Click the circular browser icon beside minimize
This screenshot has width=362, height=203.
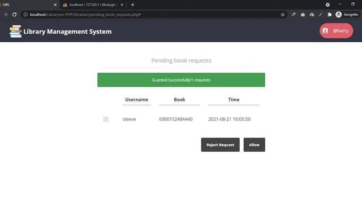click(x=327, y=5)
